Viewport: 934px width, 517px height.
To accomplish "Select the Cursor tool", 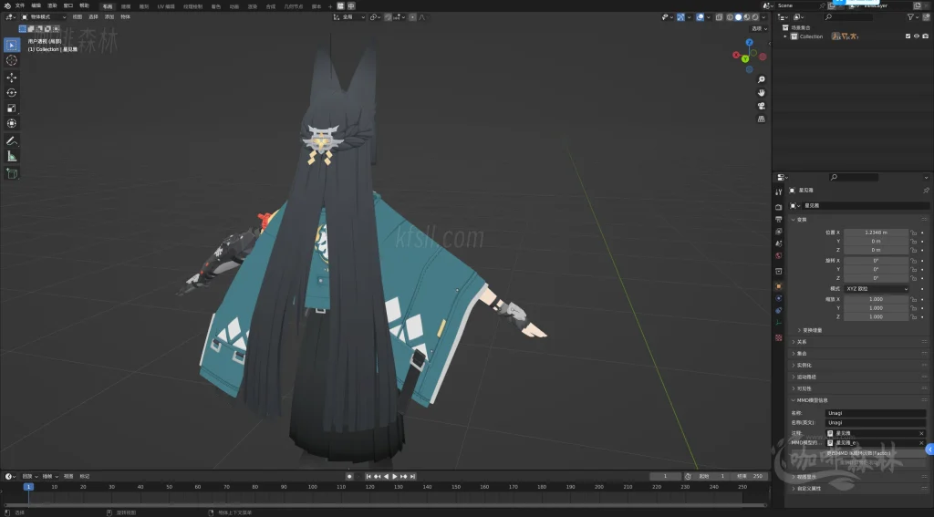I will click(11, 60).
